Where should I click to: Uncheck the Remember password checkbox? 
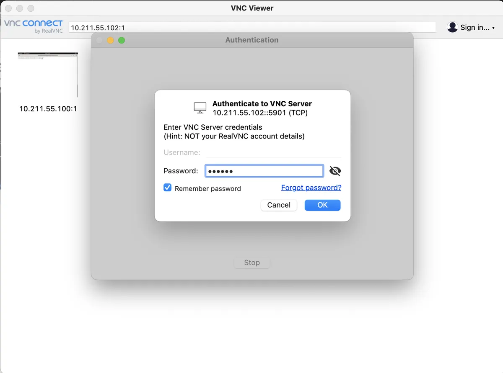point(168,188)
